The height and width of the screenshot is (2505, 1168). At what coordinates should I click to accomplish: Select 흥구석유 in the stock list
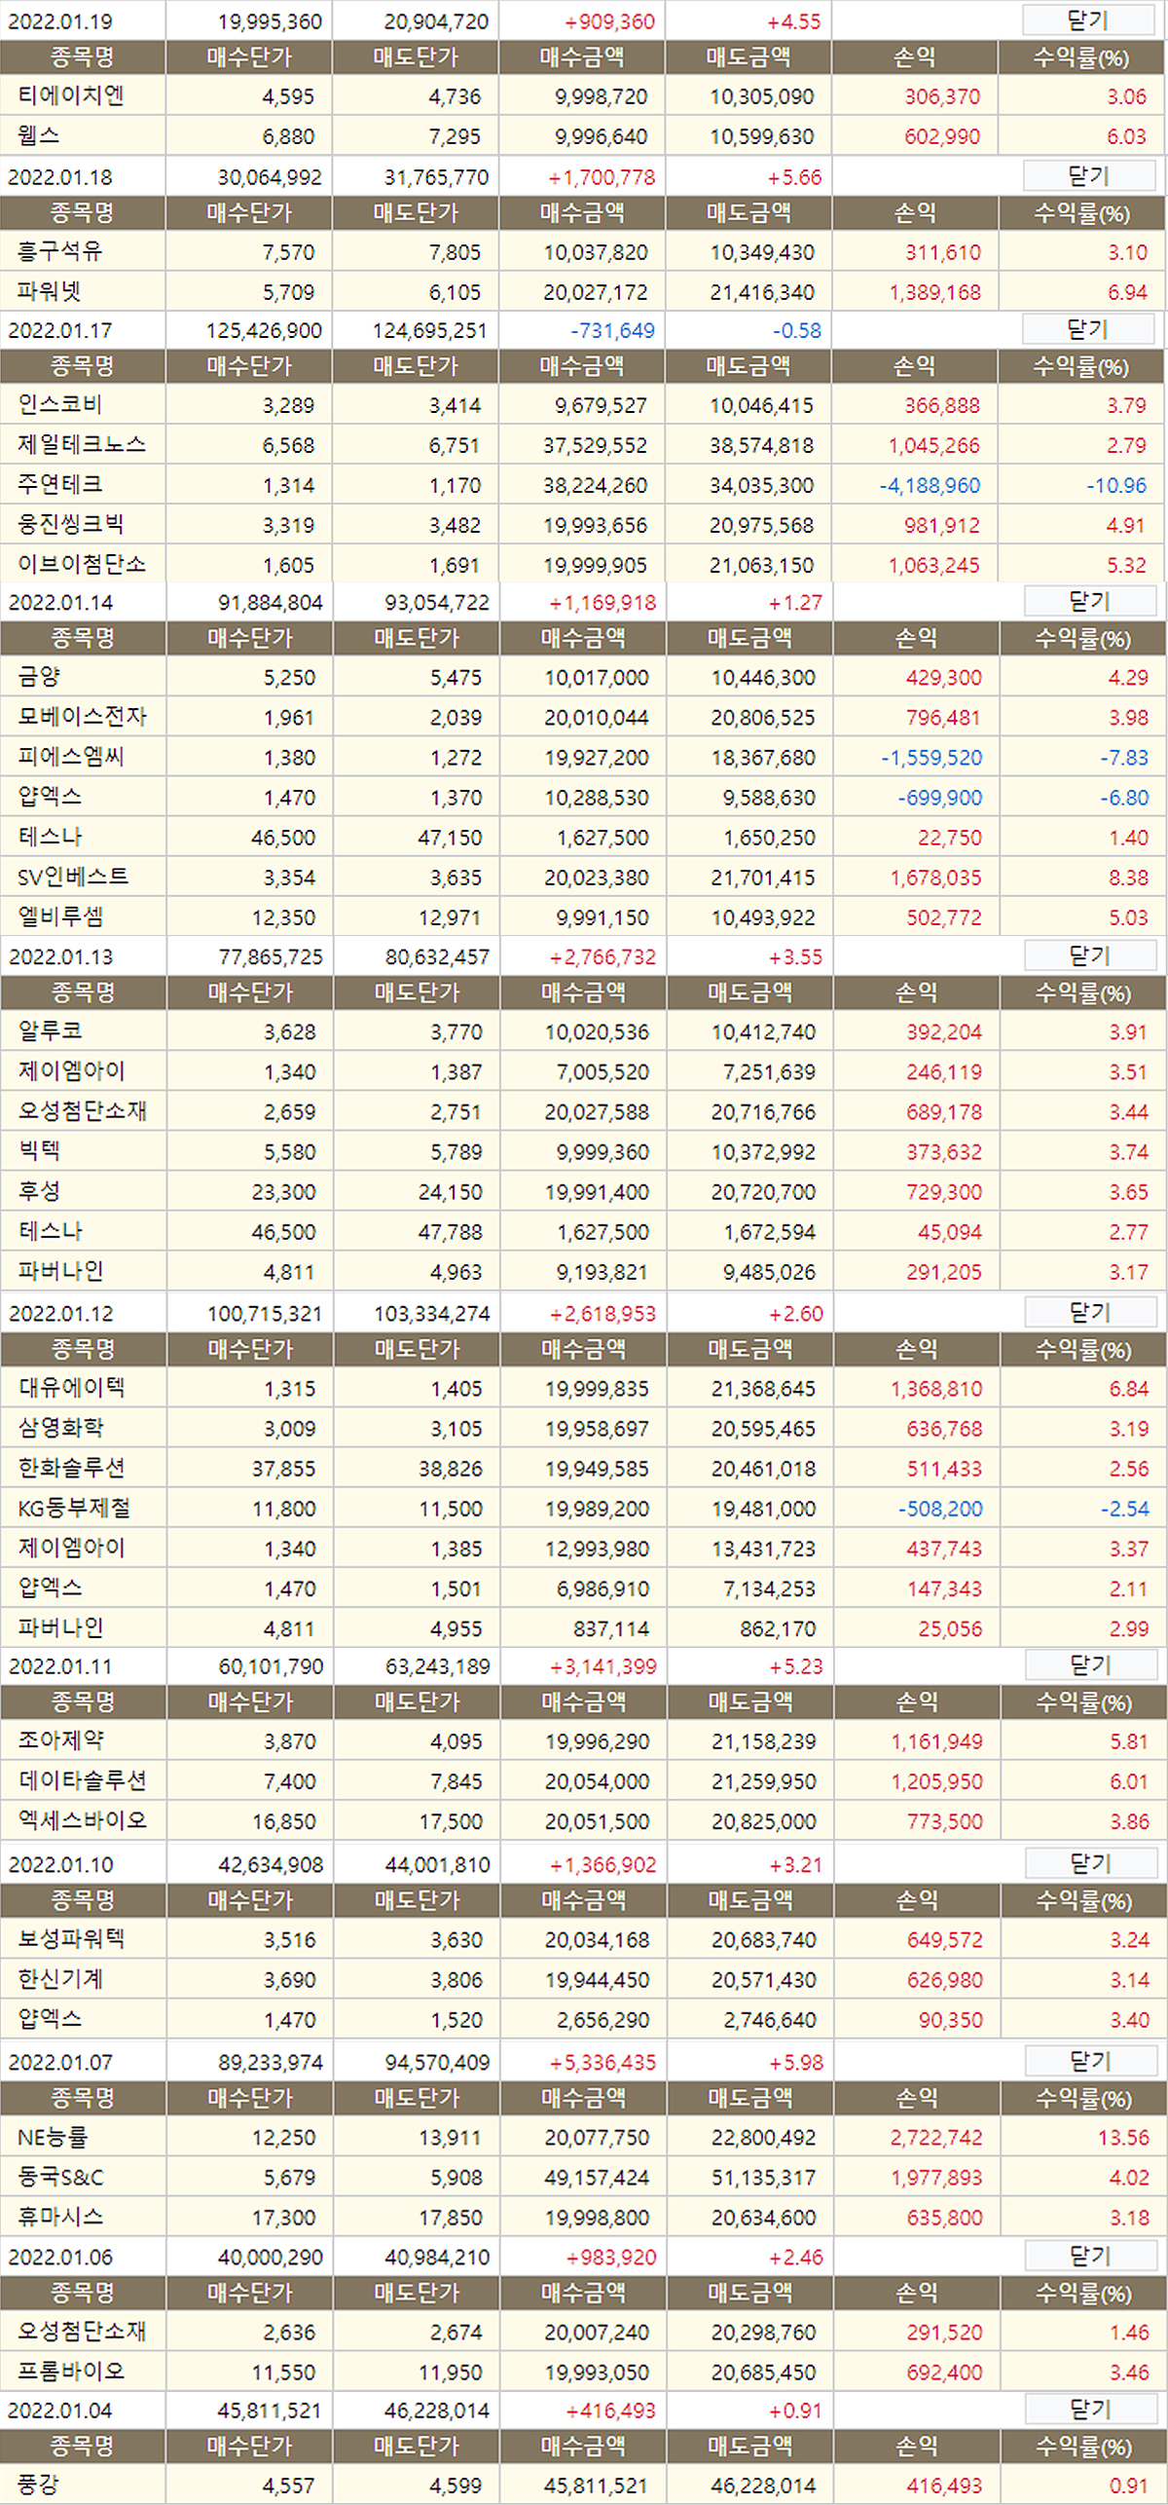(60, 251)
